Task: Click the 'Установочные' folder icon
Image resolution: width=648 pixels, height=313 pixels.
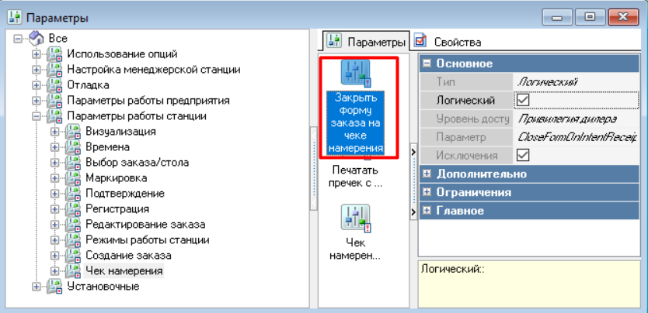Action: pos(55,287)
